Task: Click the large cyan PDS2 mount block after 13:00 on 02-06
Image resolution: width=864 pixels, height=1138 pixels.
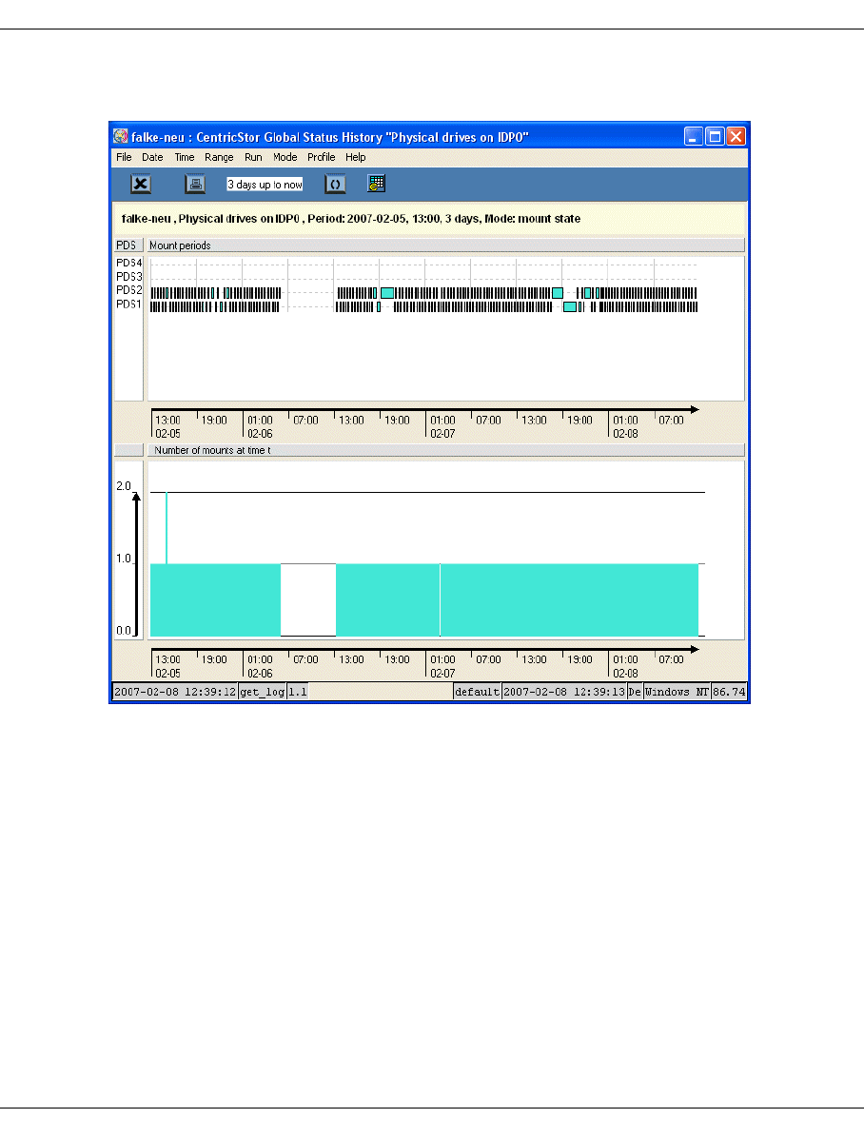Action: tap(387, 293)
